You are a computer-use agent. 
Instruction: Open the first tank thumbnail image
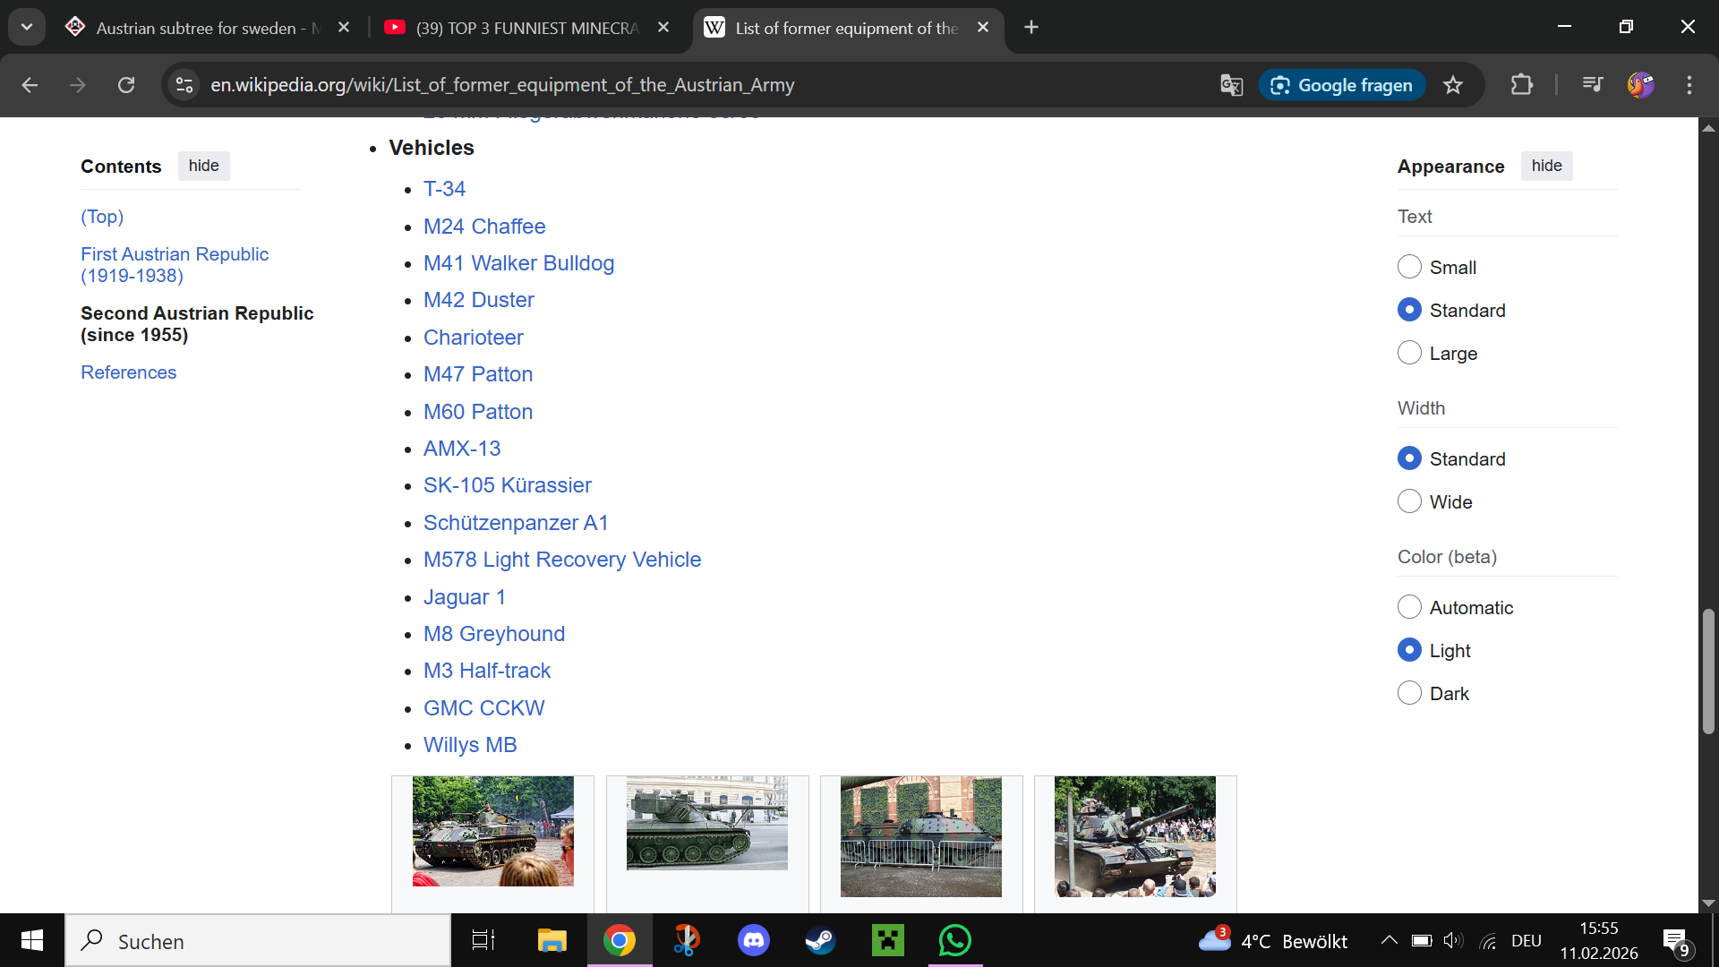click(492, 831)
